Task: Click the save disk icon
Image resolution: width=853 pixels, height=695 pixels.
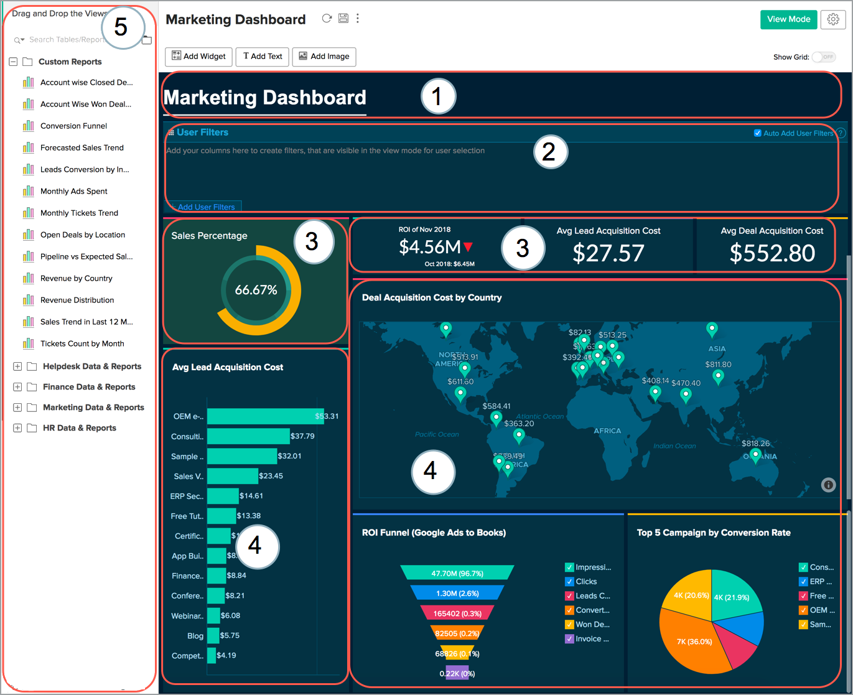Action: click(343, 19)
